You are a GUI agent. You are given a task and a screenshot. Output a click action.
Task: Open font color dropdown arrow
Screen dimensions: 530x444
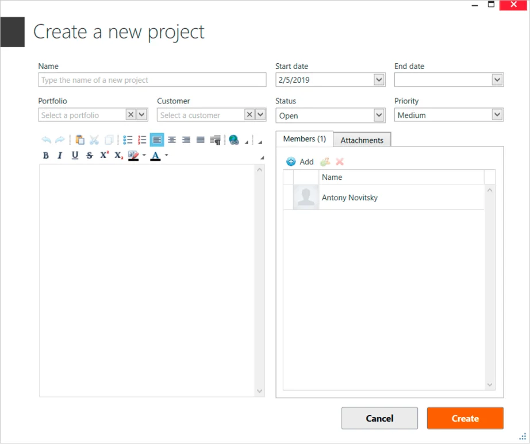pyautogui.click(x=166, y=155)
